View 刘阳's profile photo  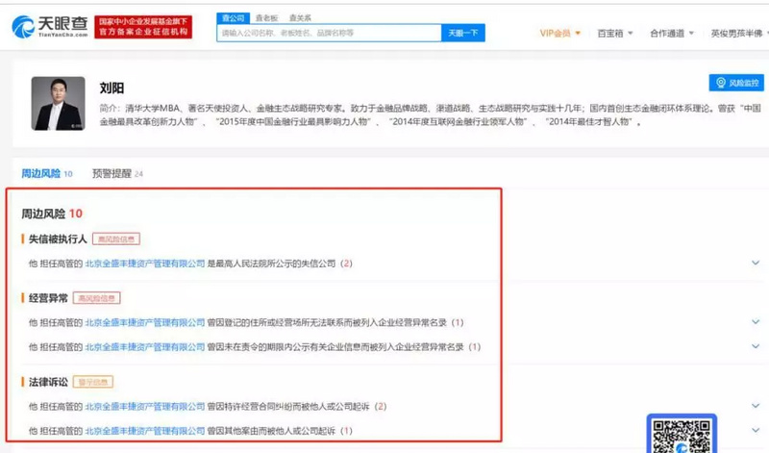coord(58,103)
